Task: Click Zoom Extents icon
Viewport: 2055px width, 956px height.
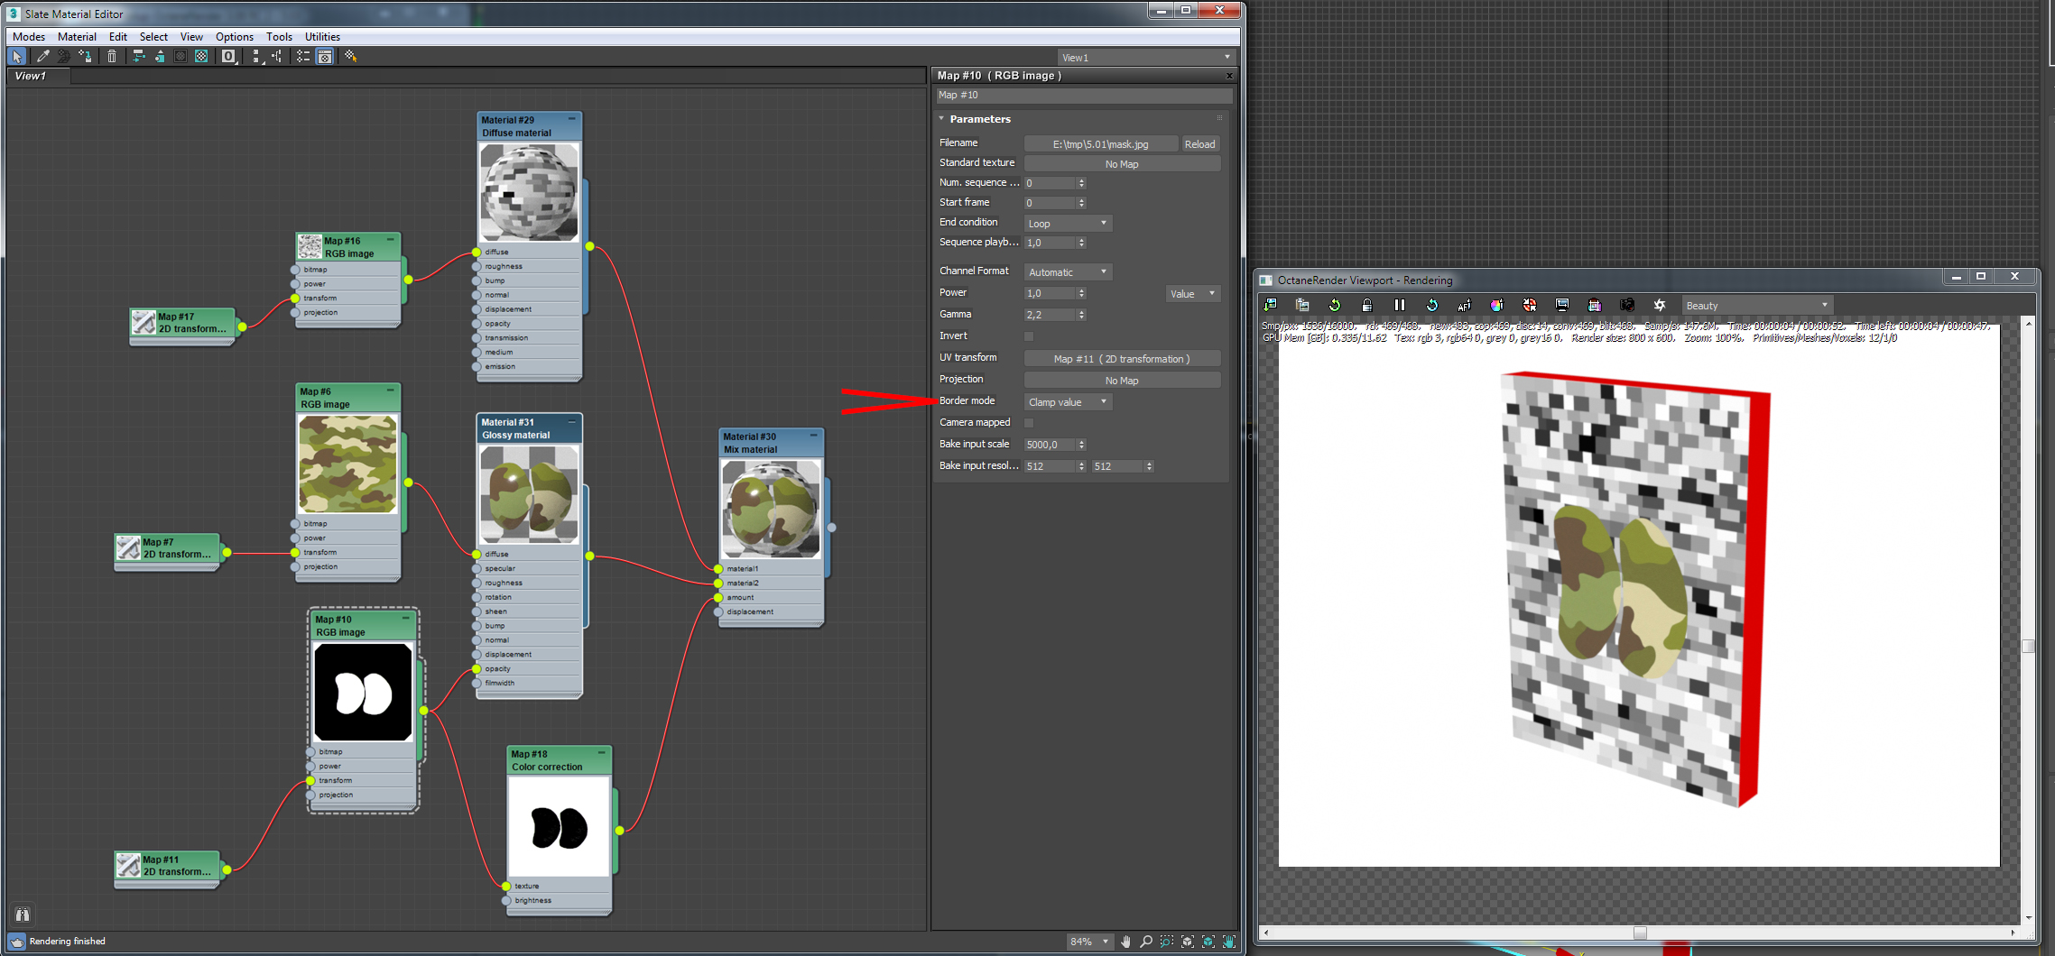Action: (1188, 942)
